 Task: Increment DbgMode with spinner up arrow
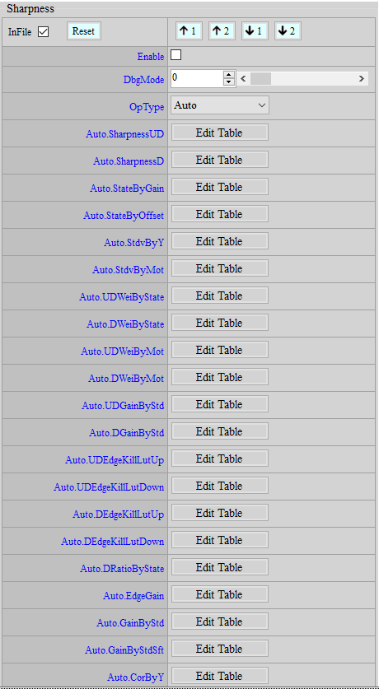click(x=228, y=75)
